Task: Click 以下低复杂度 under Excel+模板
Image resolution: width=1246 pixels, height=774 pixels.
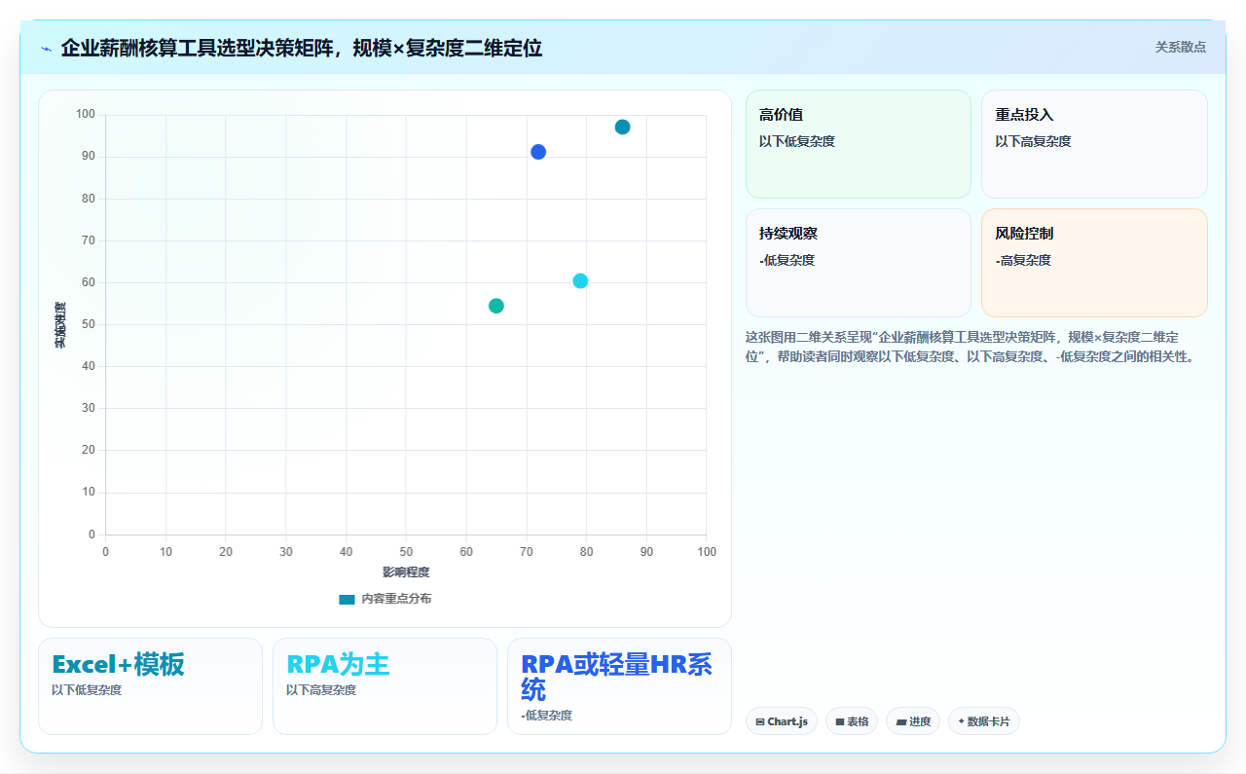Action: (87, 690)
